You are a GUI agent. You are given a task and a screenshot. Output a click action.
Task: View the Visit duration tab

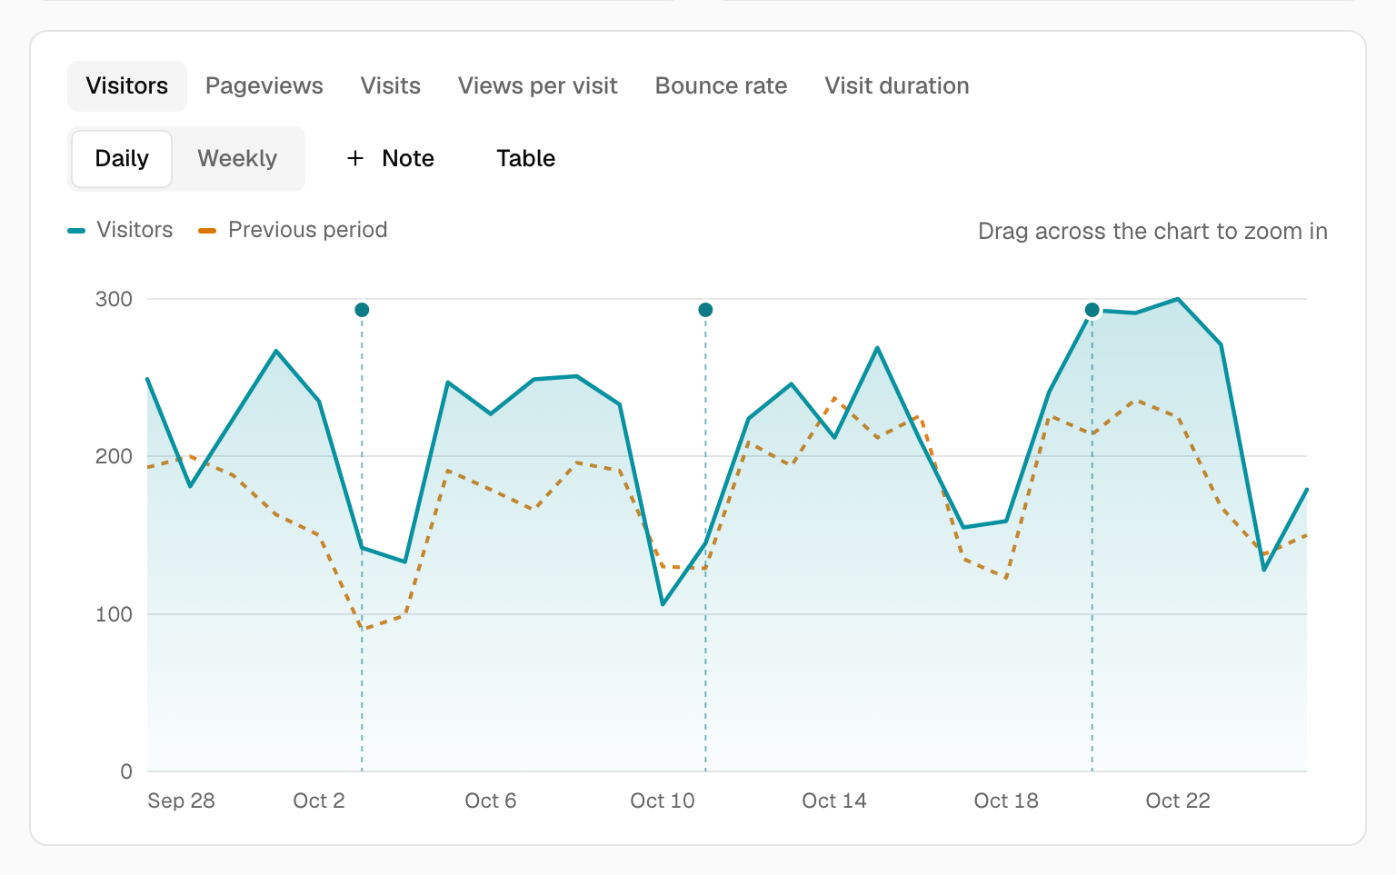click(x=897, y=86)
